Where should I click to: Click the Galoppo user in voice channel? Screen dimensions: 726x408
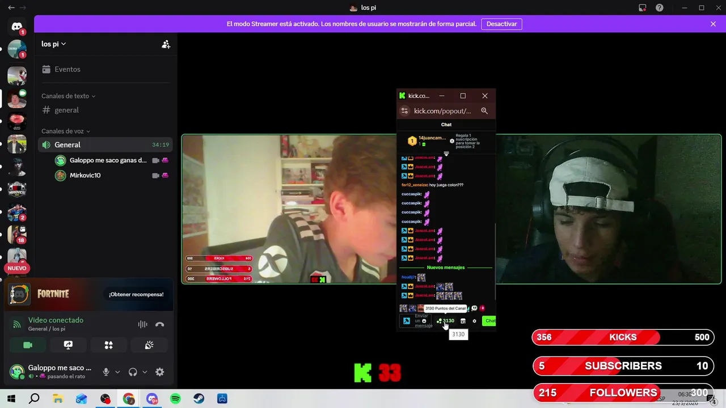click(x=111, y=160)
